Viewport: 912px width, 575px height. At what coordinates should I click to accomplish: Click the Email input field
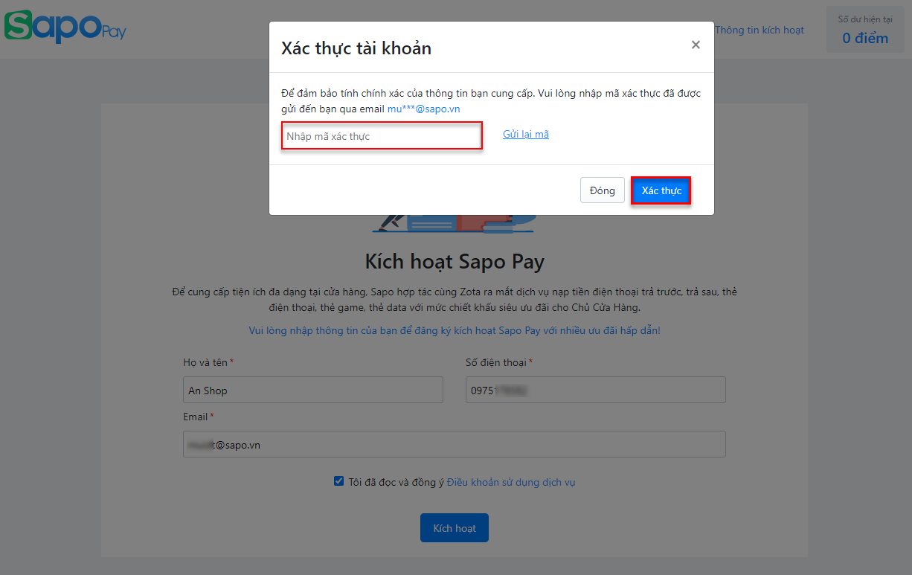coord(455,444)
